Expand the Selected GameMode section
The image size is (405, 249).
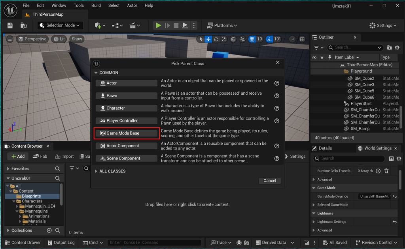(314, 205)
